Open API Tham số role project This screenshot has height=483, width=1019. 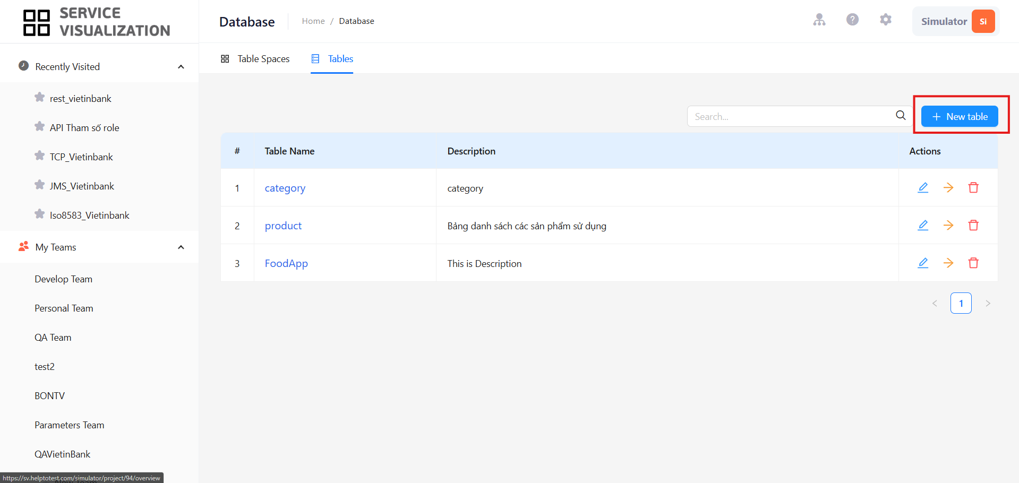[x=84, y=128]
